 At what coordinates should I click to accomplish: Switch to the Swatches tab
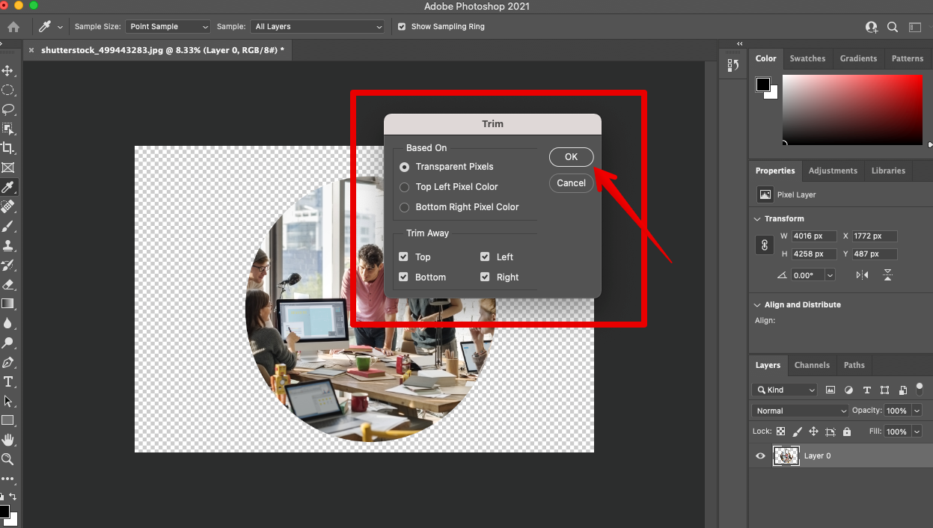[x=807, y=58]
